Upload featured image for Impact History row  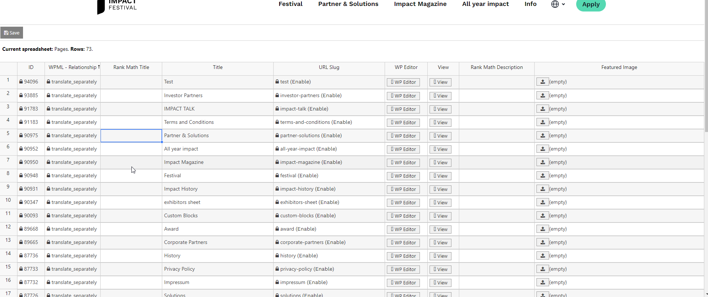[542, 189]
